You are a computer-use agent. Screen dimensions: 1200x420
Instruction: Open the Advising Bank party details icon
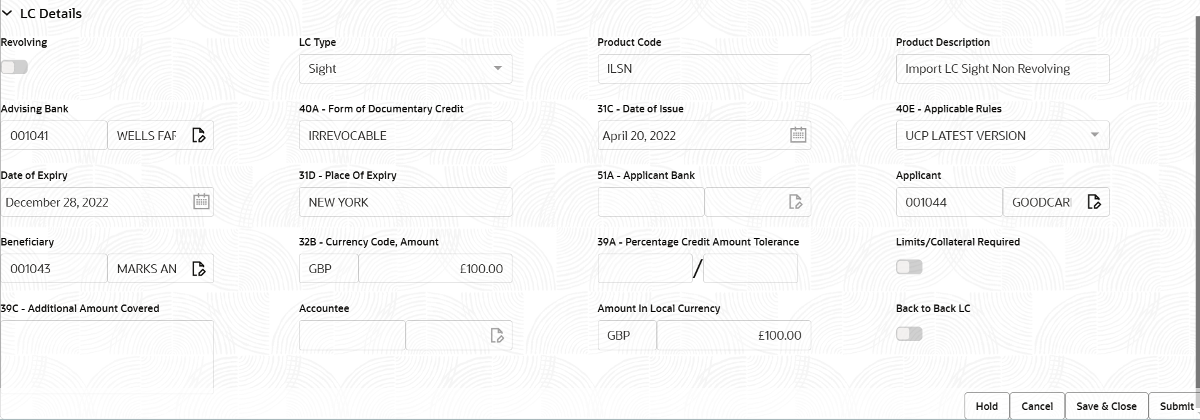pyautogui.click(x=199, y=135)
